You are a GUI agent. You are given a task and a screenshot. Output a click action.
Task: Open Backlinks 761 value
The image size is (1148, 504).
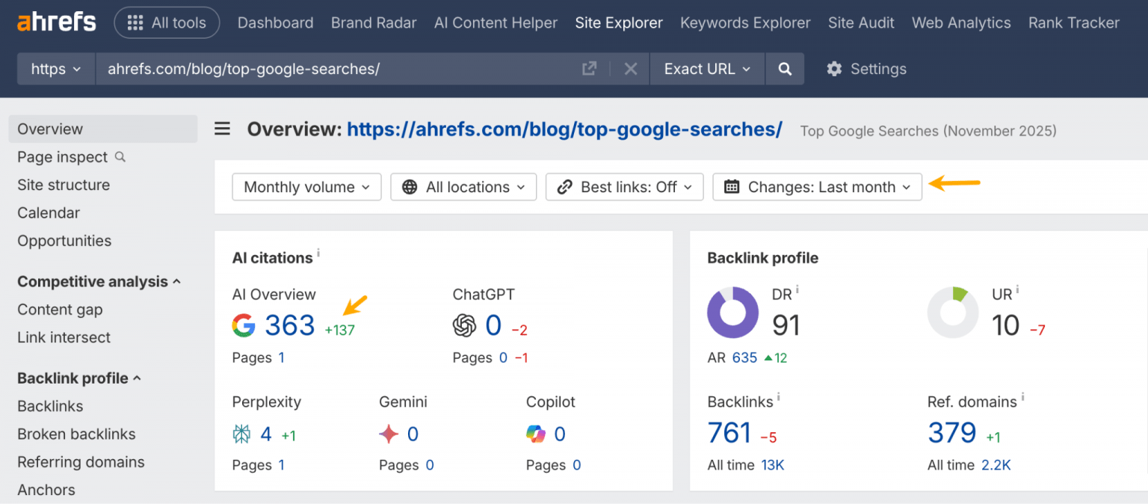point(729,433)
